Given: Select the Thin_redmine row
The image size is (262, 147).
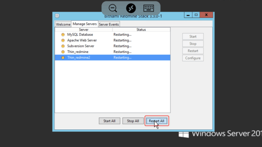Looking at the screenshot, I should tap(113, 52).
